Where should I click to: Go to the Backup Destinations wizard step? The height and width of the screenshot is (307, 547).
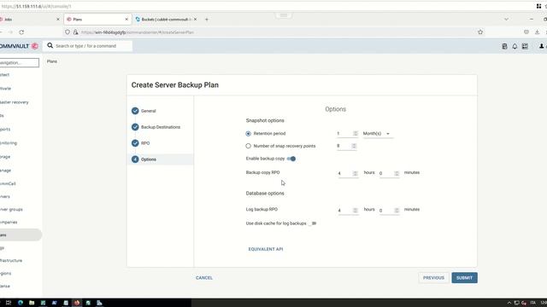coord(161,127)
